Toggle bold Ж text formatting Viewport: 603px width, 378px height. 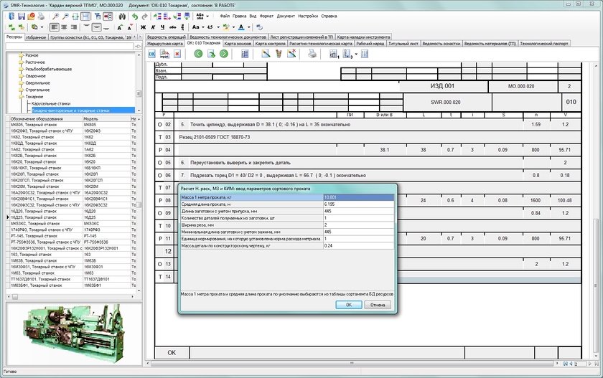pyautogui.click(x=143, y=27)
